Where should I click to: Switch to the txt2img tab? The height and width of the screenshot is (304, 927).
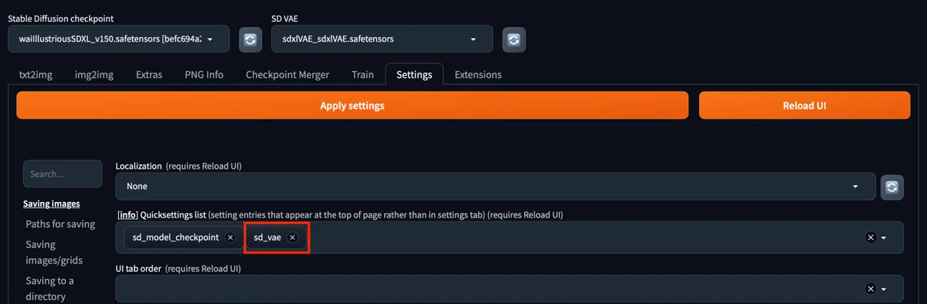[36, 75]
